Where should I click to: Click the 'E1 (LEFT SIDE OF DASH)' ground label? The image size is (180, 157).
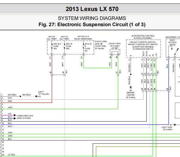point(168,127)
